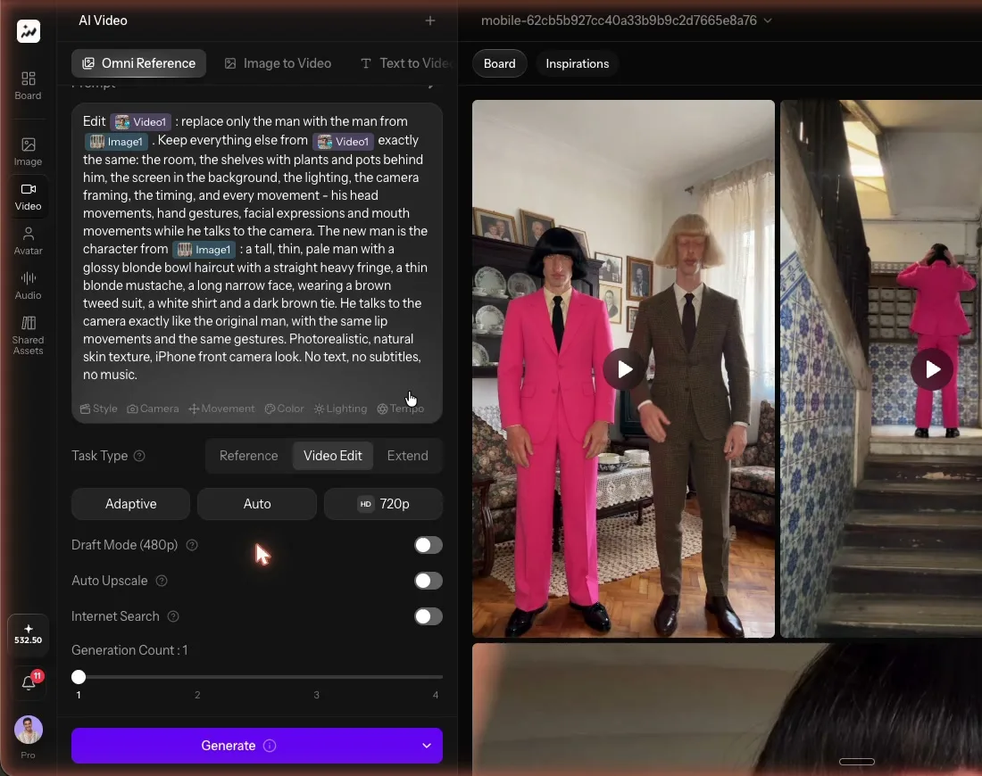Select Video Edit task type
The image size is (982, 776).
click(333, 456)
